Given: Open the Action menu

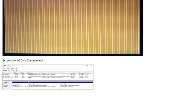Looking at the screenshot, I should click(8, 68).
